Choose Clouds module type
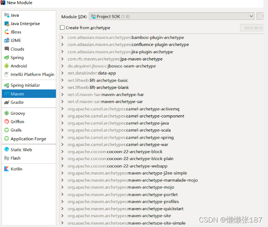The height and width of the screenshot is (227, 268). [29, 49]
